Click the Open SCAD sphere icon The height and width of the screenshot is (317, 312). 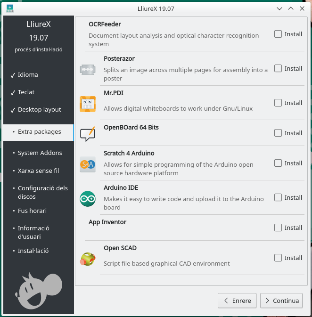click(88, 259)
